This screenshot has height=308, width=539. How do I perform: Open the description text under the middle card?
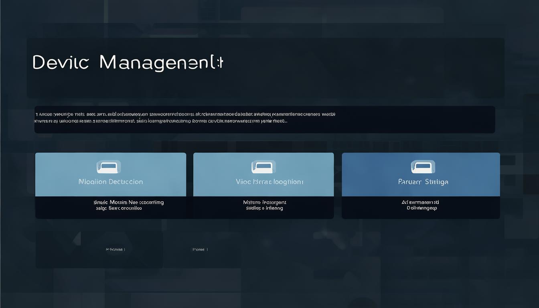coord(264,205)
